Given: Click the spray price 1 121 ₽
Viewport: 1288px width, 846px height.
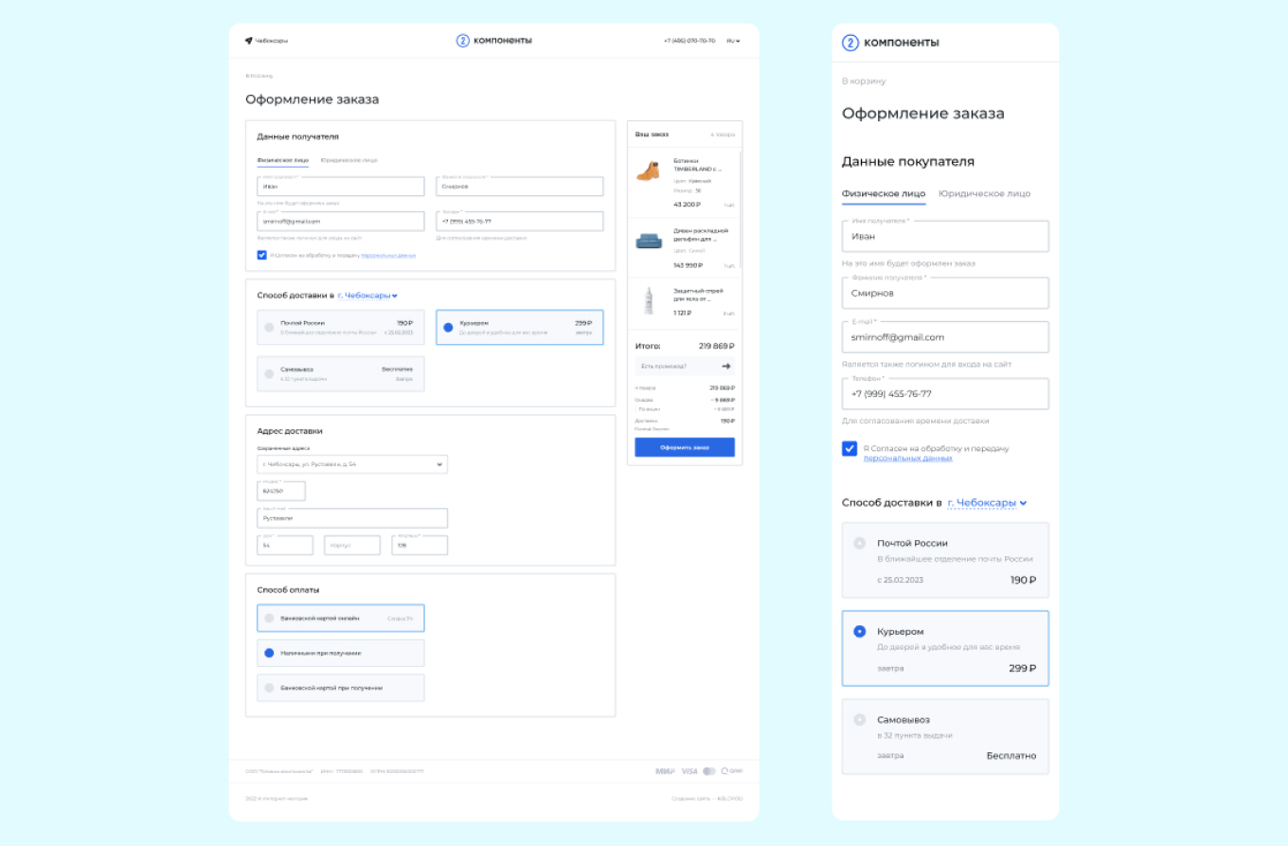Looking at the screenshot, I should click(682, 313).
